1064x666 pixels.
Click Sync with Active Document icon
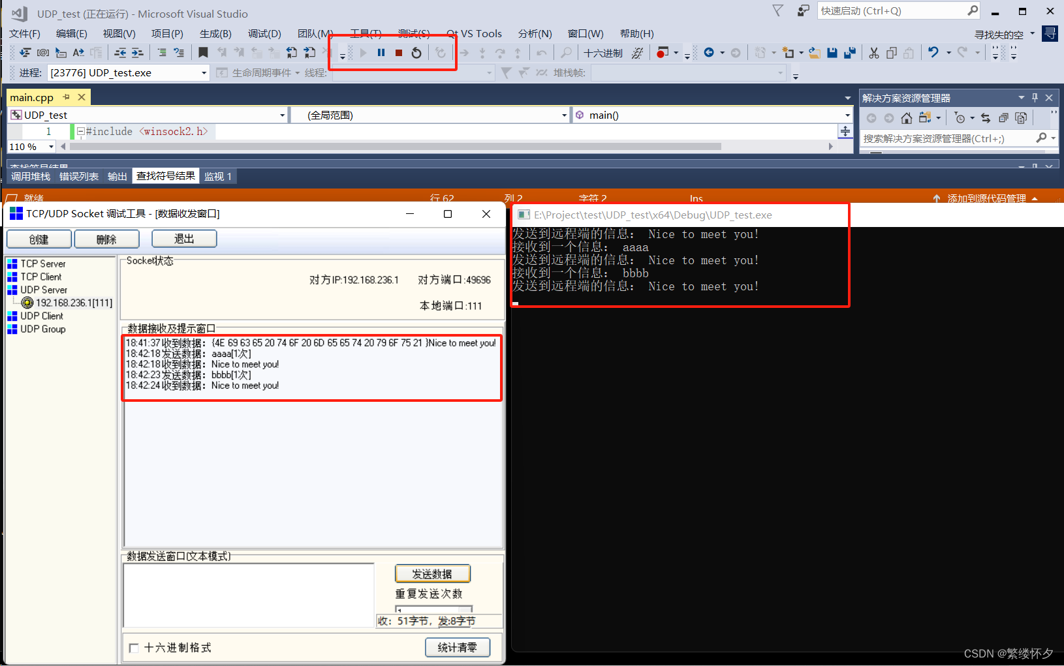pos(986,118)
